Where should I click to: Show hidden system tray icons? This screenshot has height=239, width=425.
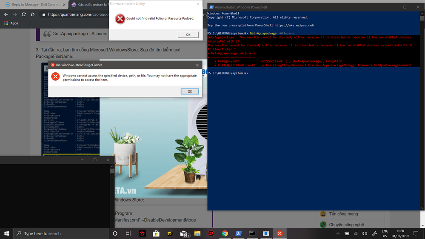pyautogui.click(x=338, y=233)
